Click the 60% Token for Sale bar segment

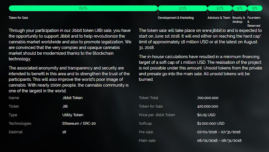pyautogui.click(x=83, y=8)
